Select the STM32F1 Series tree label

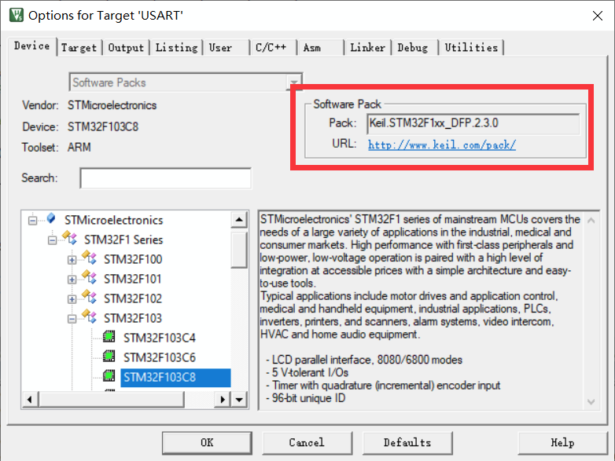(123, 240)
